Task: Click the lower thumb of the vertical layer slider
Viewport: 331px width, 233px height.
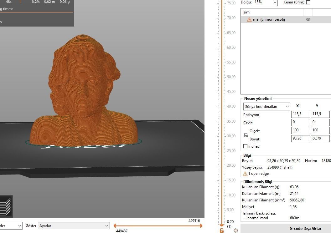Action: 222,225
